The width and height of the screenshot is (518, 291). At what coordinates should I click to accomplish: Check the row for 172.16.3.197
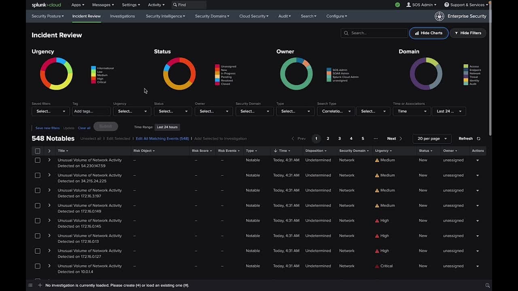[x=38, y=190]
